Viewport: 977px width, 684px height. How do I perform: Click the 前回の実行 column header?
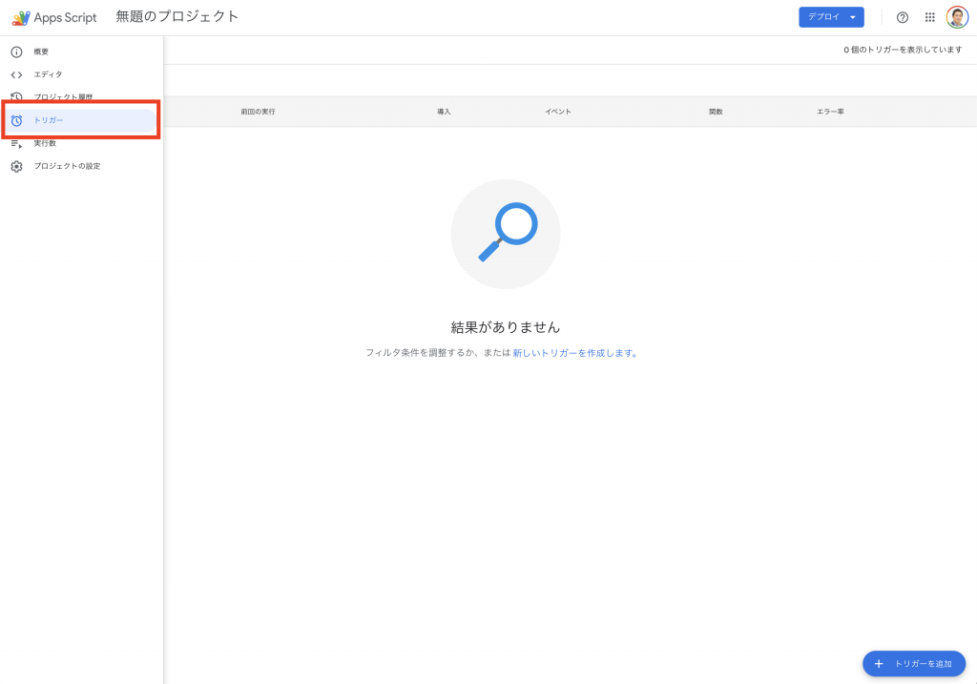(258, 112)
